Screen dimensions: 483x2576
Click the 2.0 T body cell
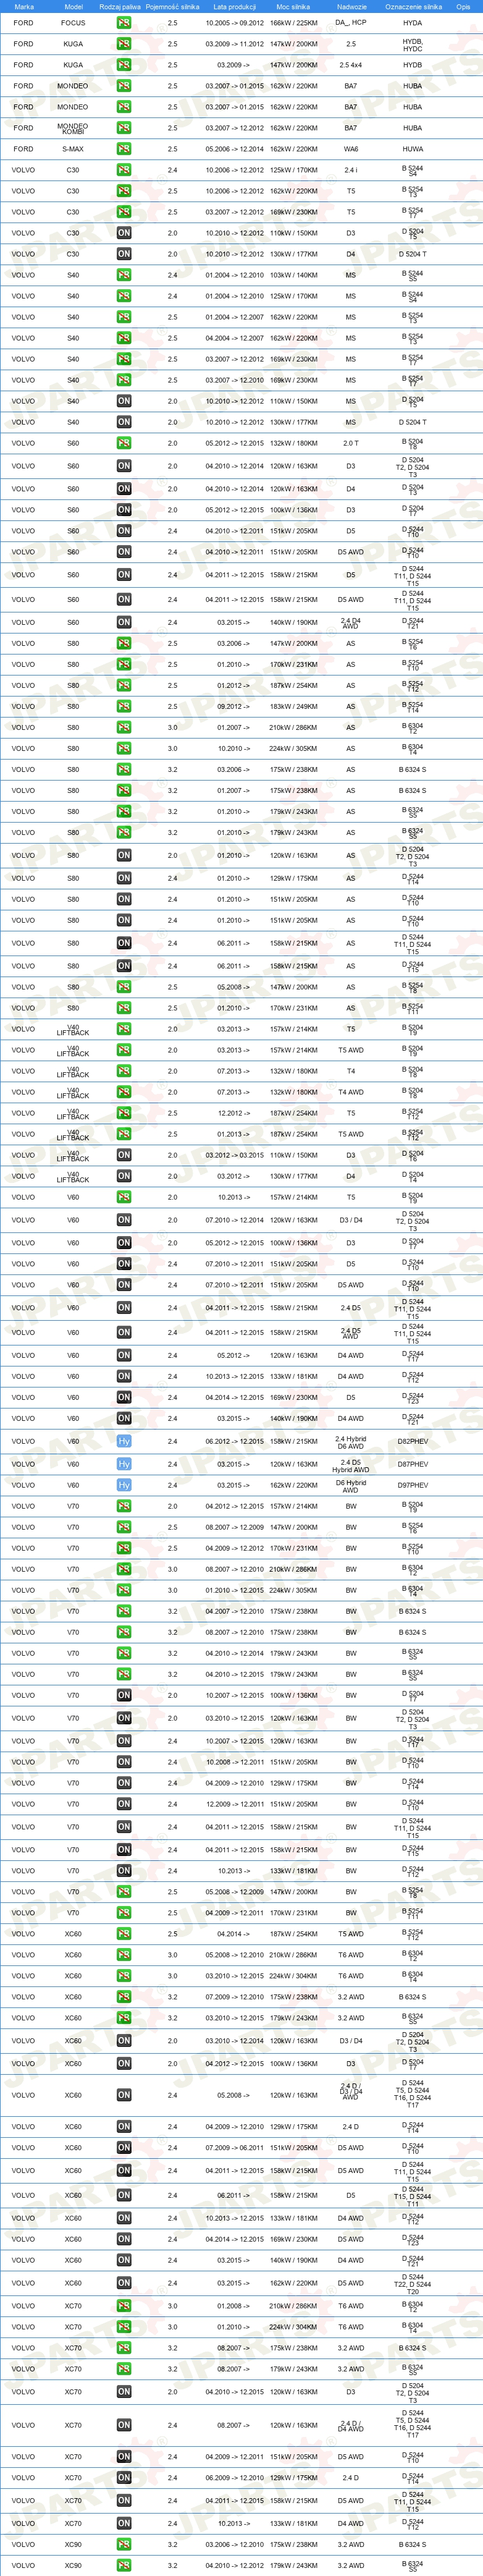click(351, 443)
